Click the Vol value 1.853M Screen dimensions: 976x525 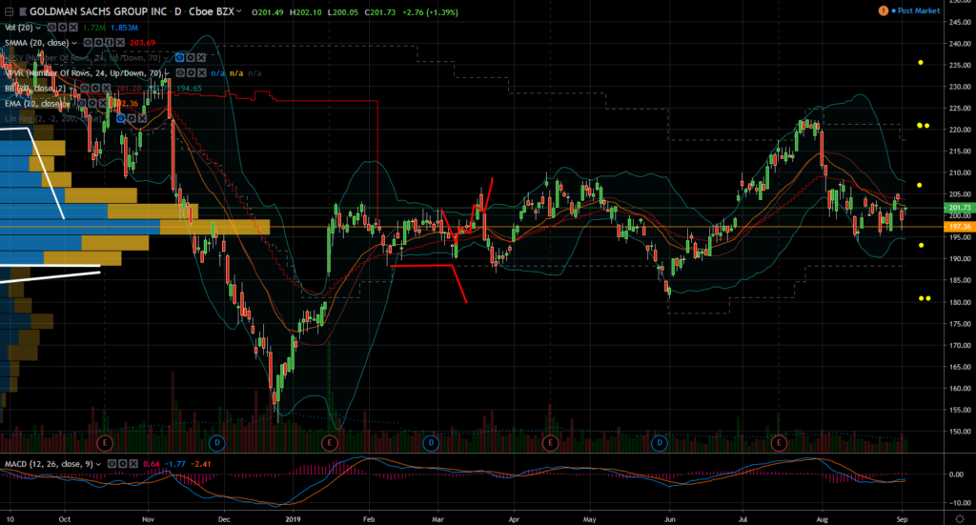[x=125, y=28]
